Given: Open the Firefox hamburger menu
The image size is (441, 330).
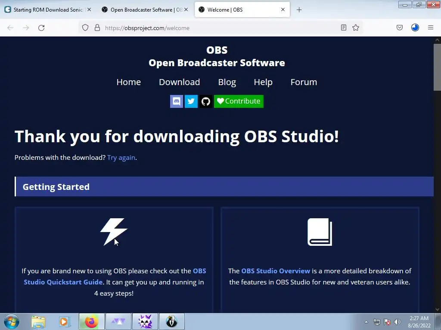Looking at the screenshot, I should 431,27.
